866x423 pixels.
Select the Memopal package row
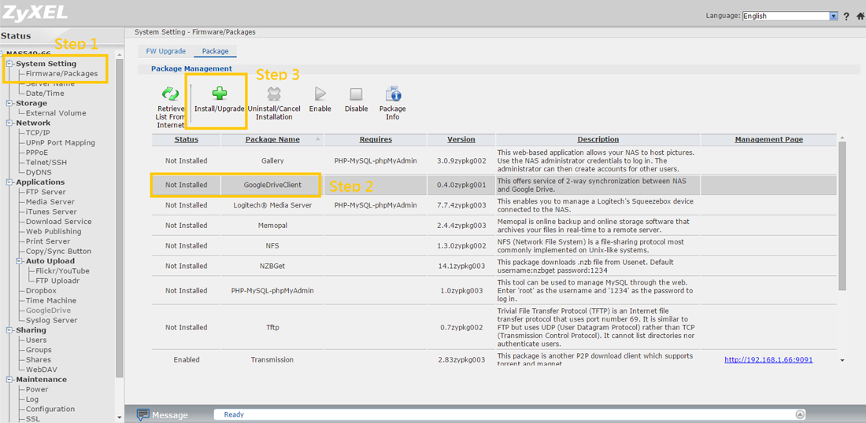click(494, 226)
